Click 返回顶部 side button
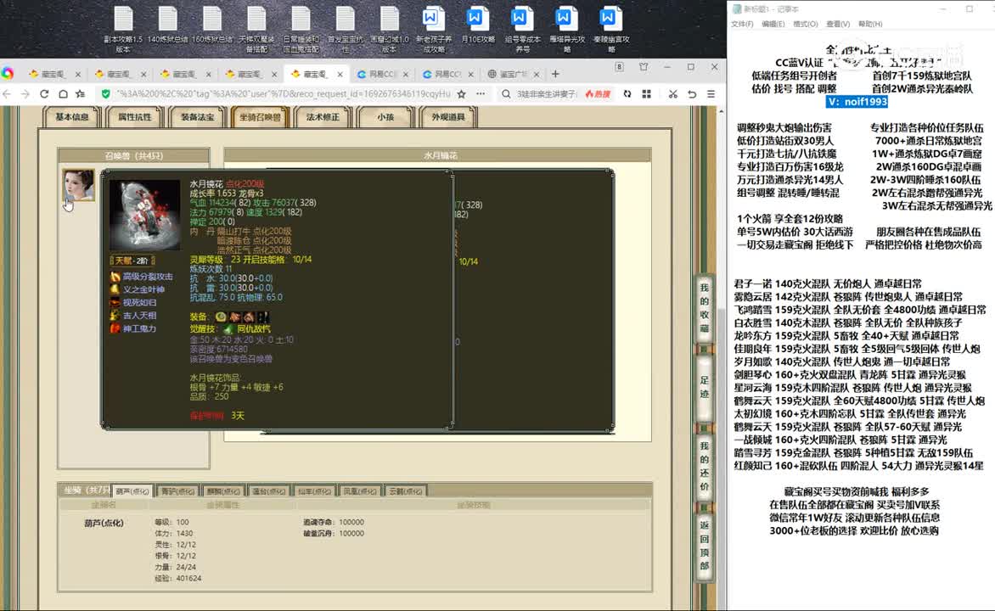 pos(705,546)
